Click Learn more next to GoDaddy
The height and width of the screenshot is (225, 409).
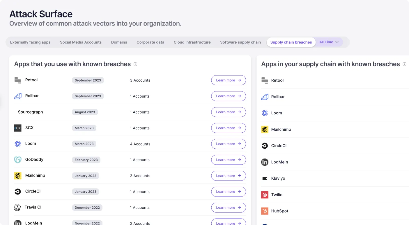coord(228,160)
